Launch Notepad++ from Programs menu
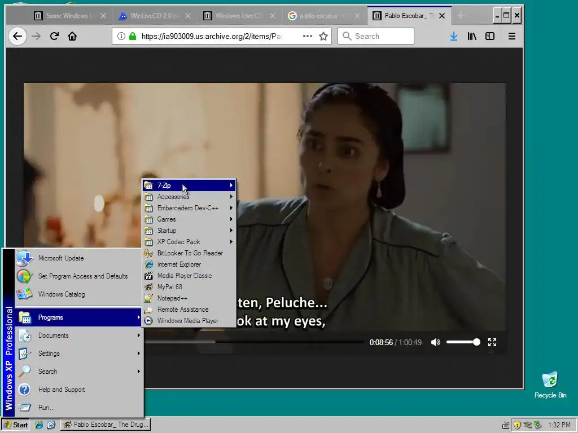The image size is (578, 433). pos(189,298)
